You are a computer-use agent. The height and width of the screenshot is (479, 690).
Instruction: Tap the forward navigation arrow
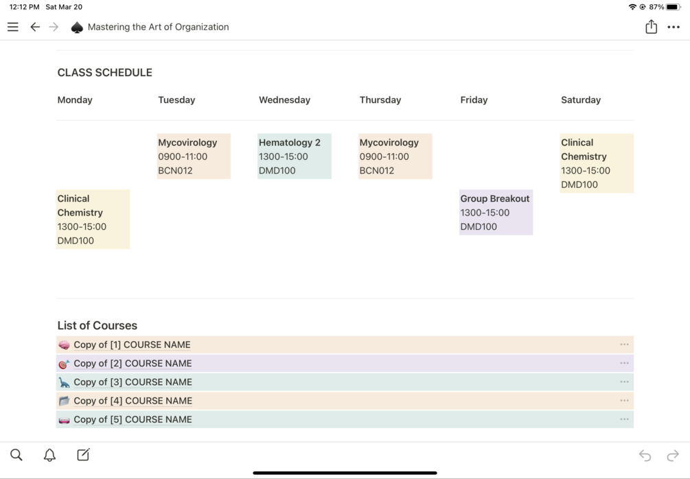pos(54,27)
